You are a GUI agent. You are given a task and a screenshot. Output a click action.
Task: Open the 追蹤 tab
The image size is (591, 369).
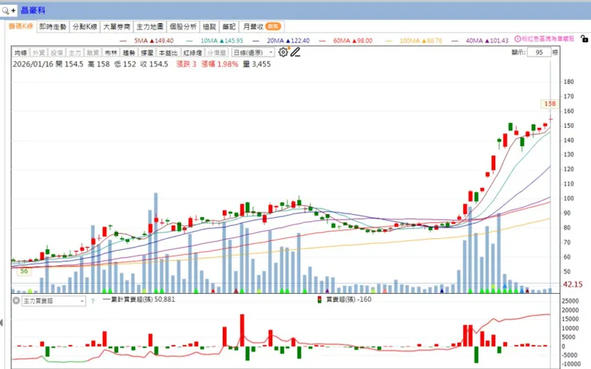coord(209,27)
